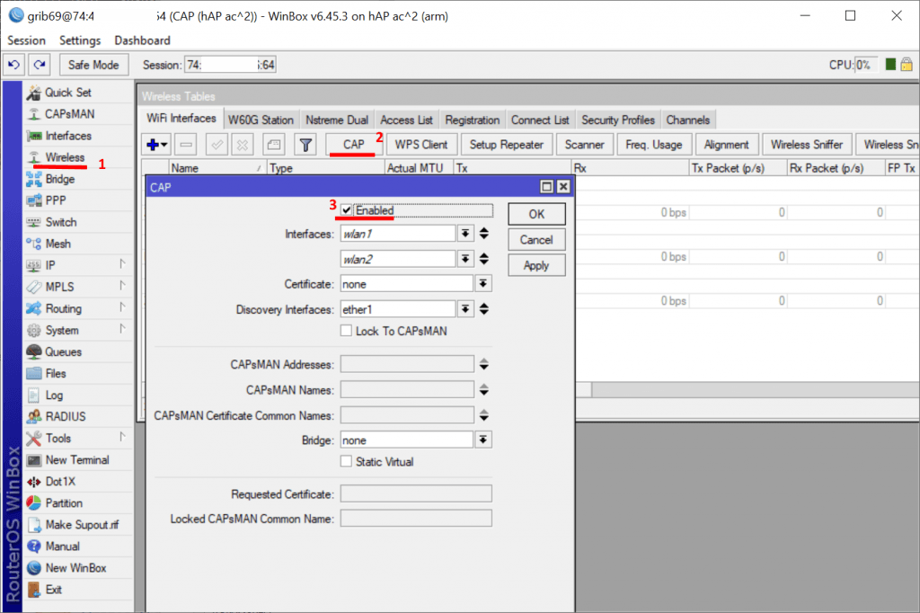
Task: Open CAPsMAN from the sidebar
Action: point(69,114)
